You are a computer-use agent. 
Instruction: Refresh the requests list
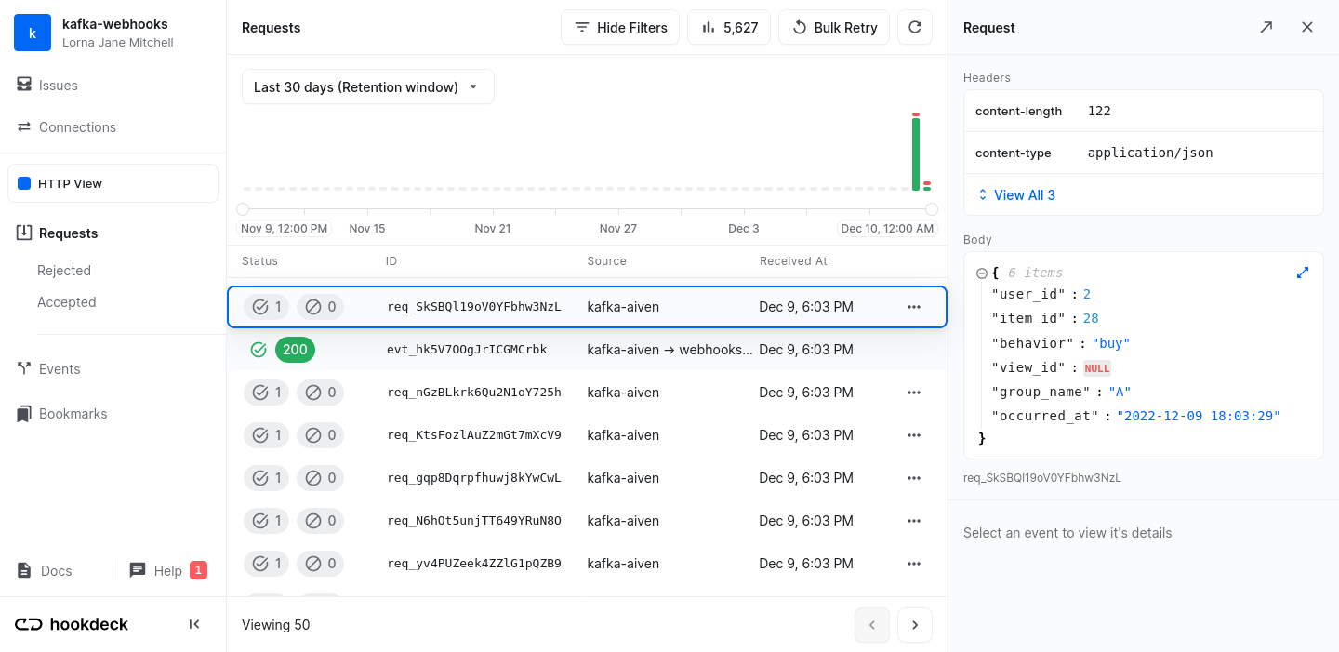pyautogui.click(x=914, y=27)
